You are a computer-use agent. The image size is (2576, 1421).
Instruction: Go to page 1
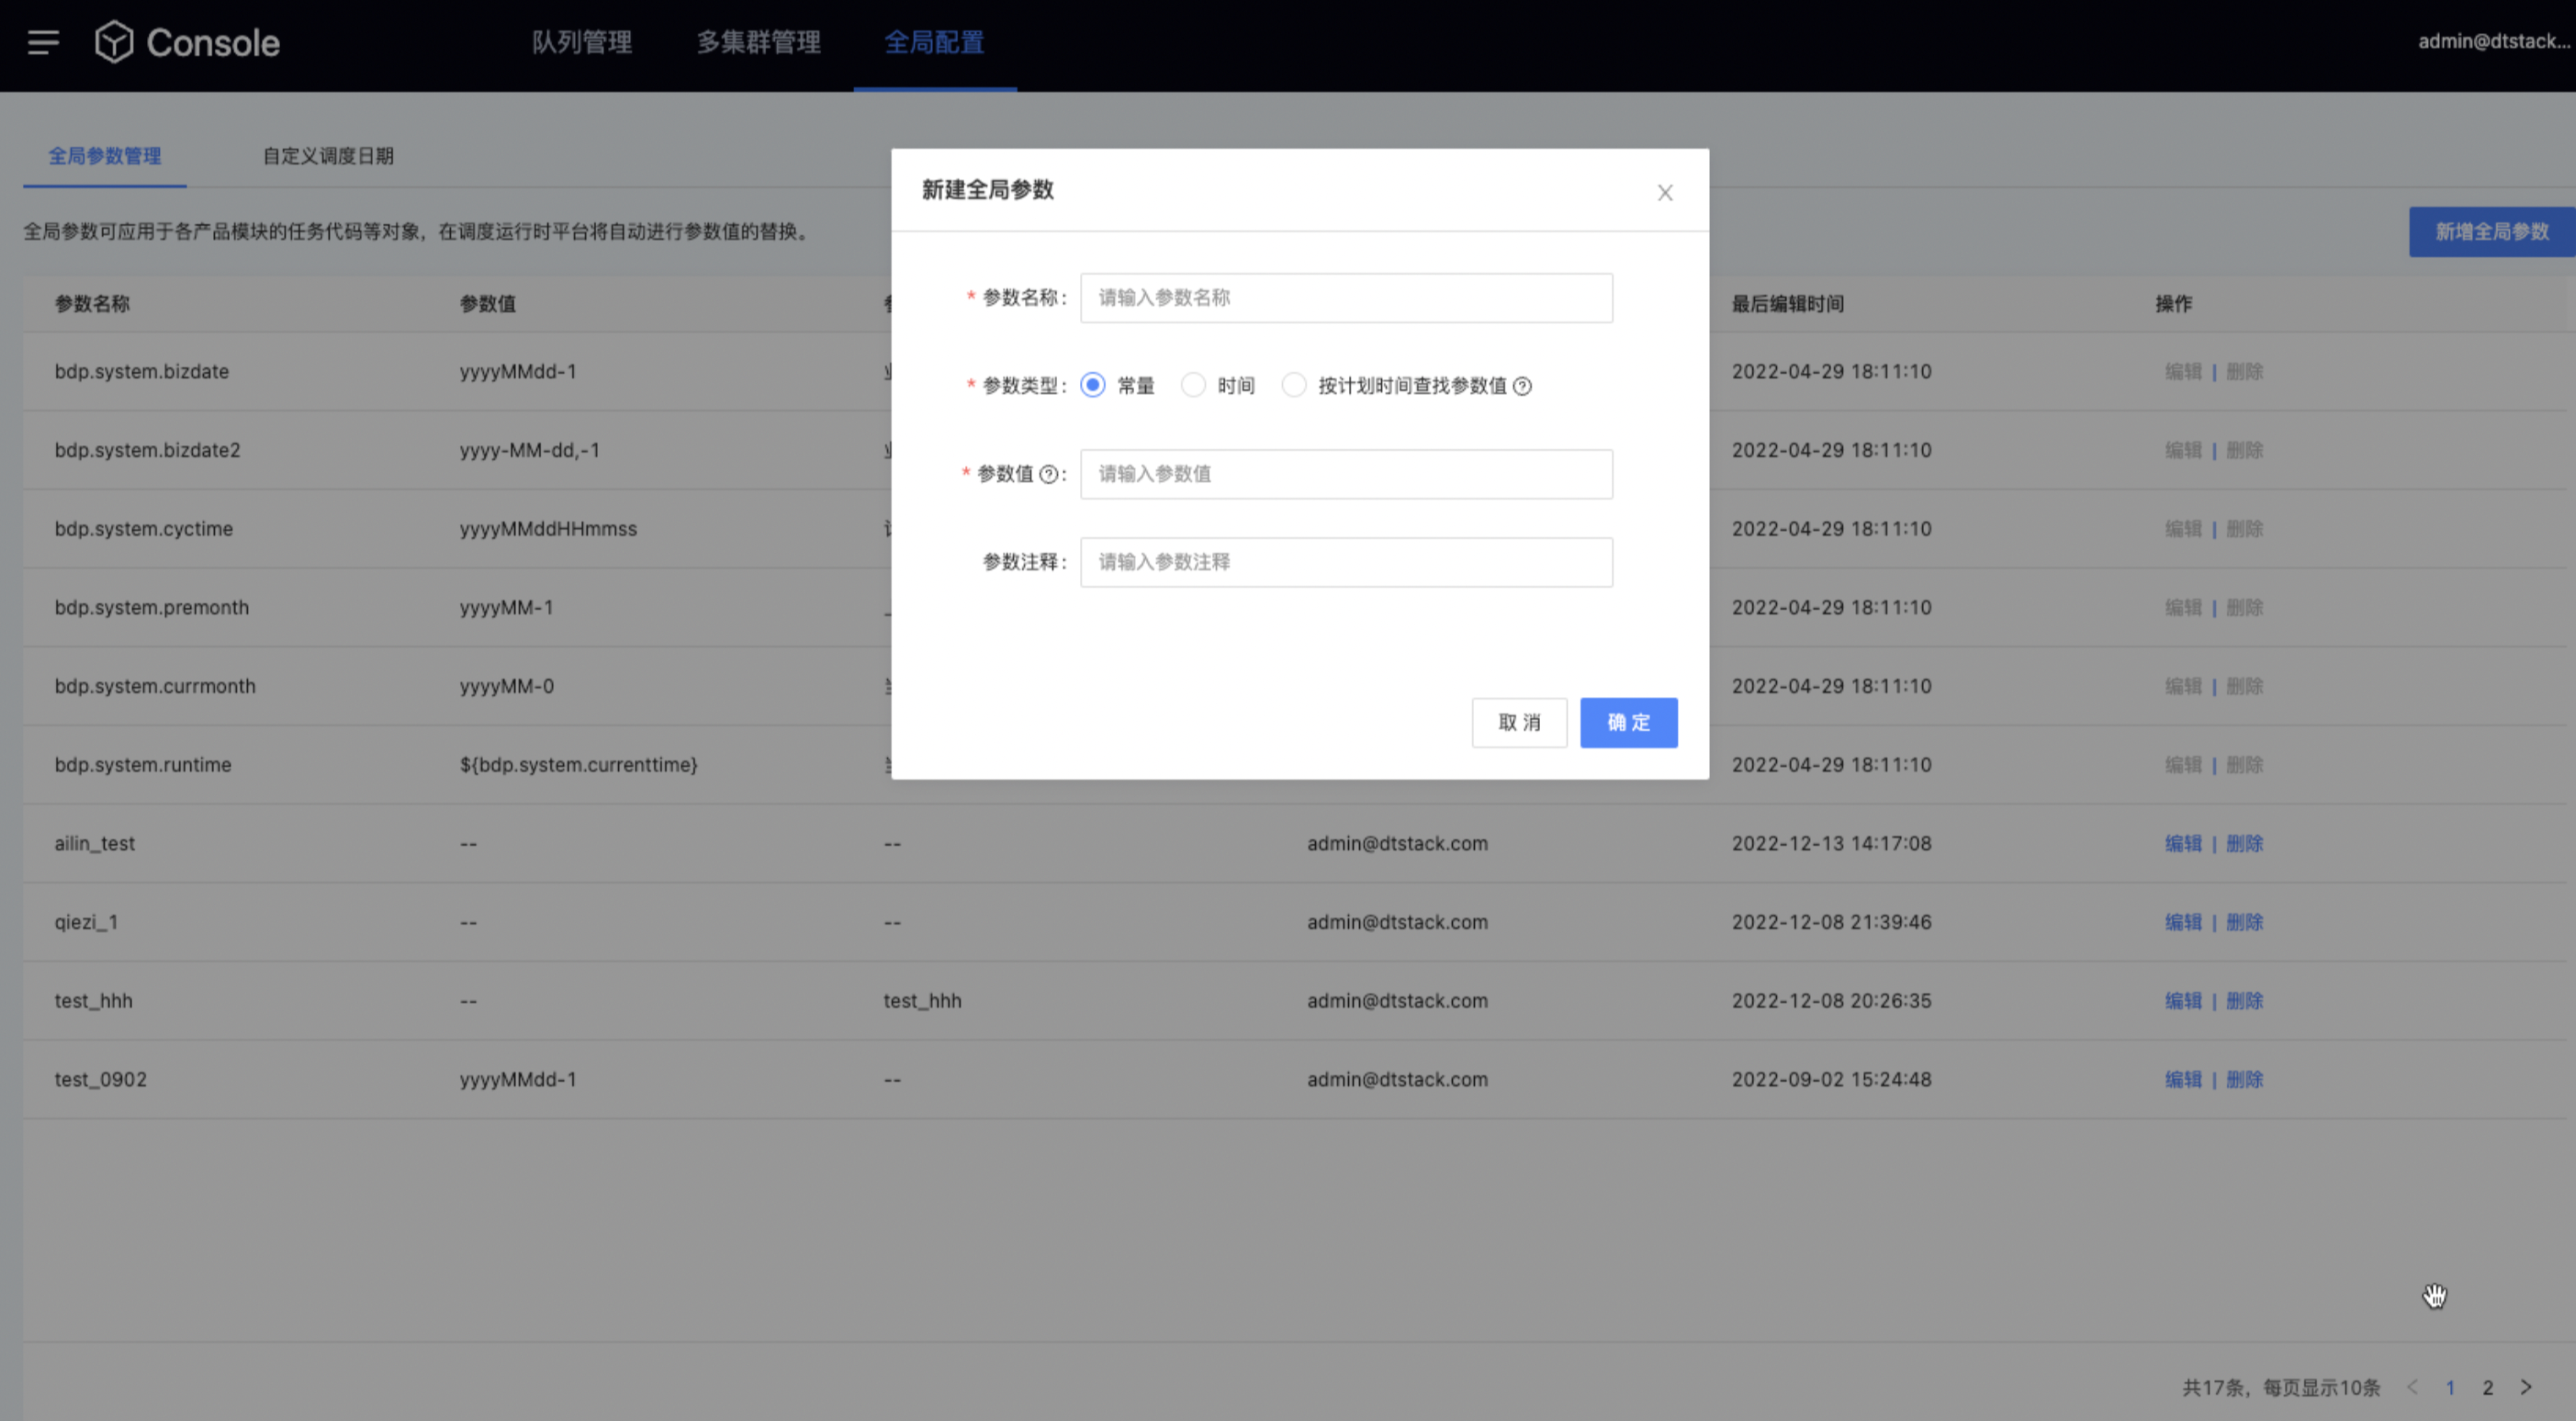[2450, 1387]
